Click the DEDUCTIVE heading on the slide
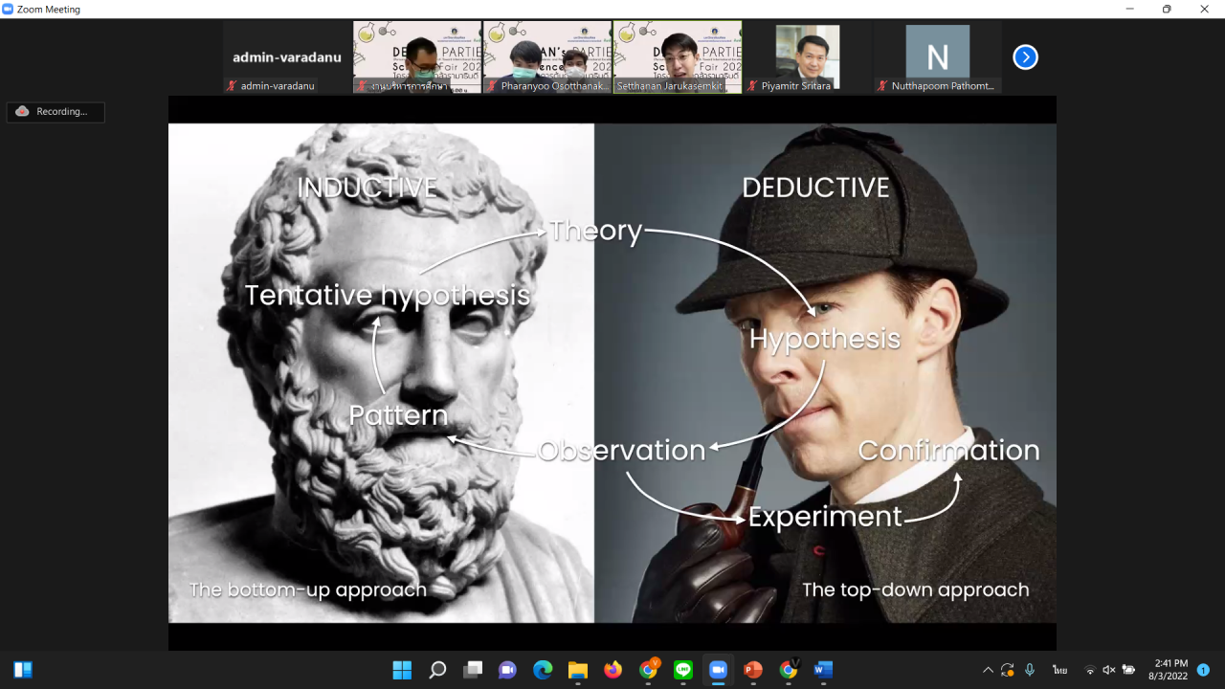This screenshot has height=689, width=1225. [x=815, y=188]
